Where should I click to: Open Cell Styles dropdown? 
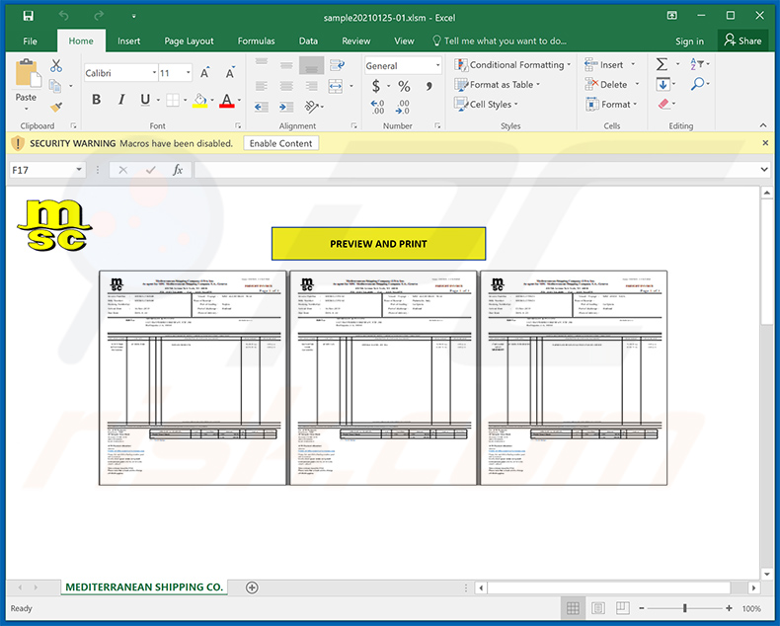(x=486, y=104)
